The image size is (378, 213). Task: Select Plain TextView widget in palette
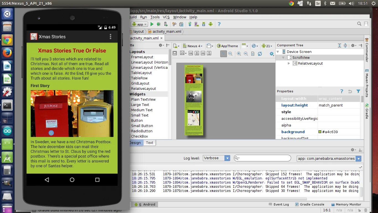coord(143,99)
